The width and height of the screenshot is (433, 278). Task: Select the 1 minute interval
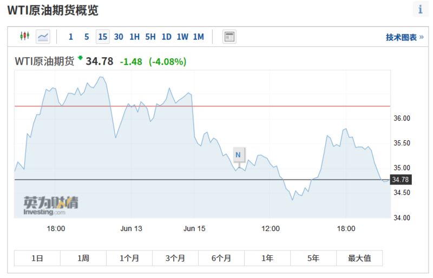pos(70,37)
